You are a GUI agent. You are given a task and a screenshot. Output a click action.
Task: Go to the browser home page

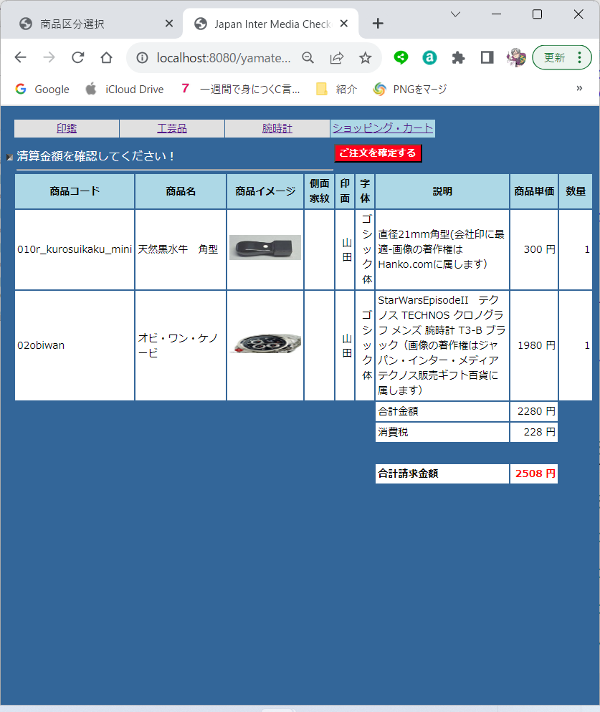coord(106,58)
